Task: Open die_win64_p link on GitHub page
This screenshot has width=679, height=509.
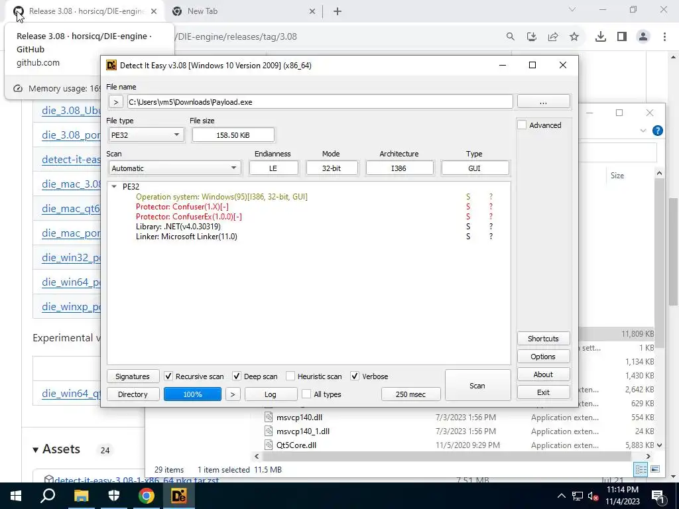Action: [71, 282]
